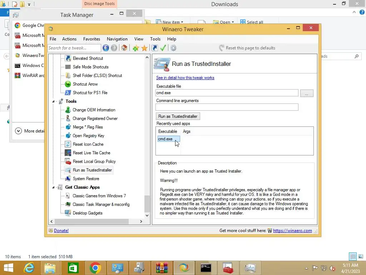
Task: Click the Search for a tweak field
Action: [74, 48]
